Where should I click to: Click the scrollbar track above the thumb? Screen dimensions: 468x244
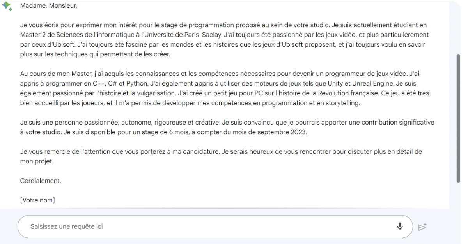coord(458,27)
